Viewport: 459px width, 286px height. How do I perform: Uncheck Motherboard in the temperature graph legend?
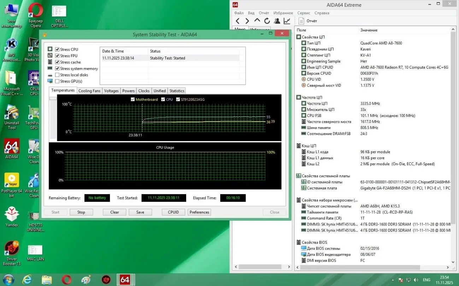(133, 99)
